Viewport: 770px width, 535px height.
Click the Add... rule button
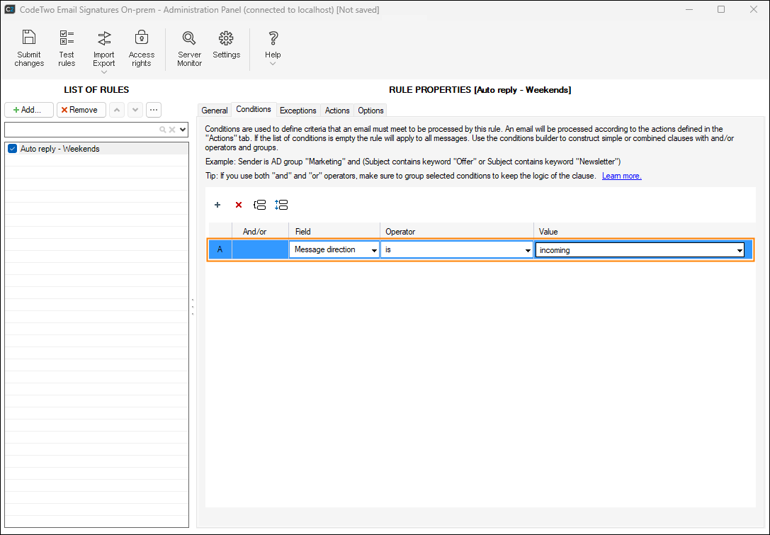pyautogui.click(x=29, y=110)
